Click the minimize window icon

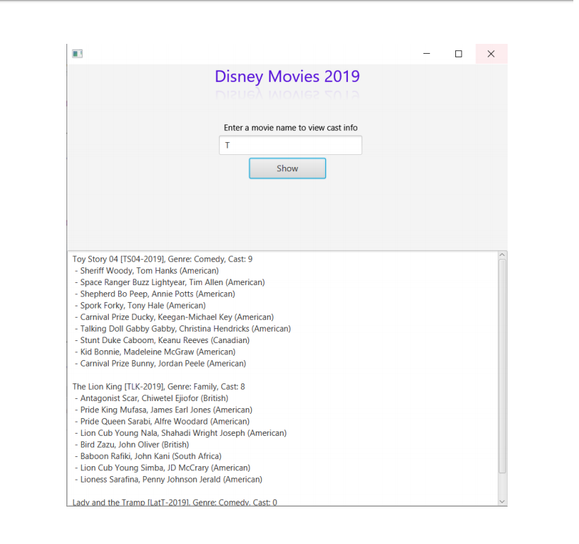426,53
